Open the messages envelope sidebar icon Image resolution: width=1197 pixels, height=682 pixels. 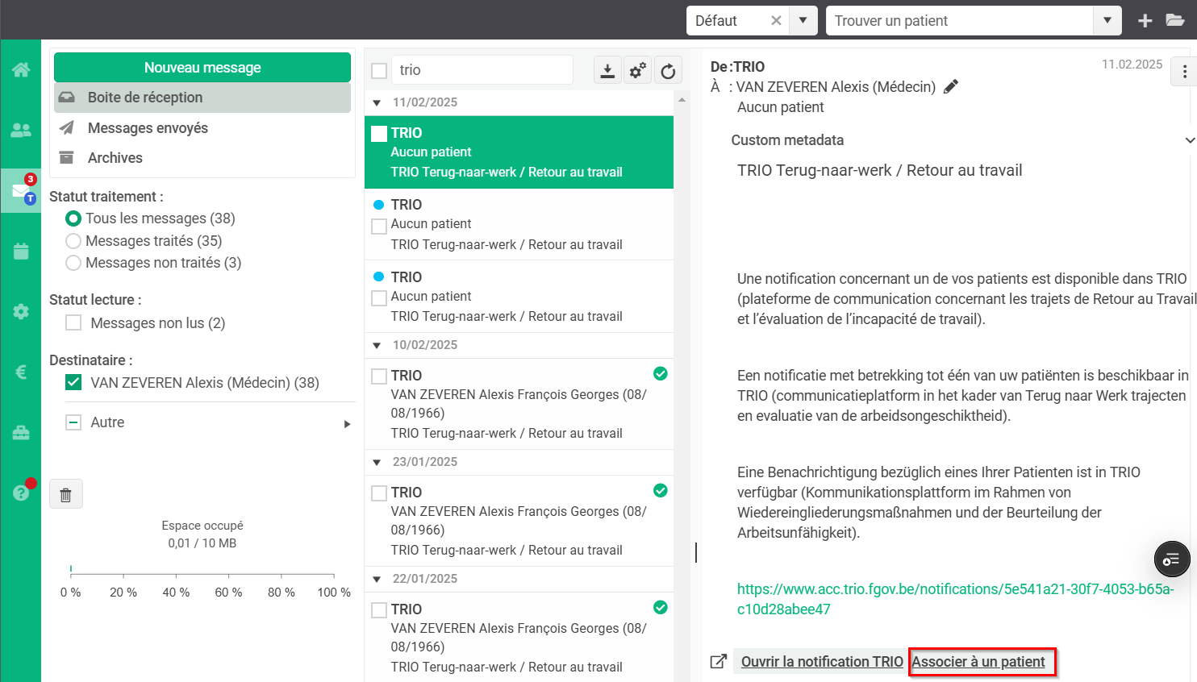[21, 190]
